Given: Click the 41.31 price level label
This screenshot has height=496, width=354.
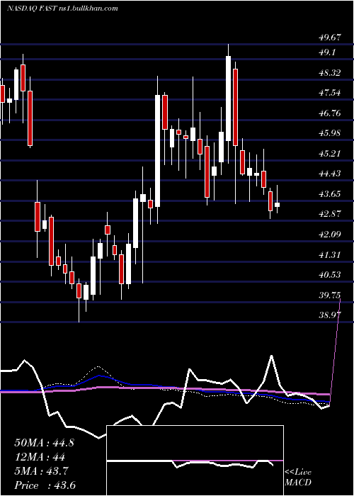Looking at the screenshot, I should [x=330, y=254].
